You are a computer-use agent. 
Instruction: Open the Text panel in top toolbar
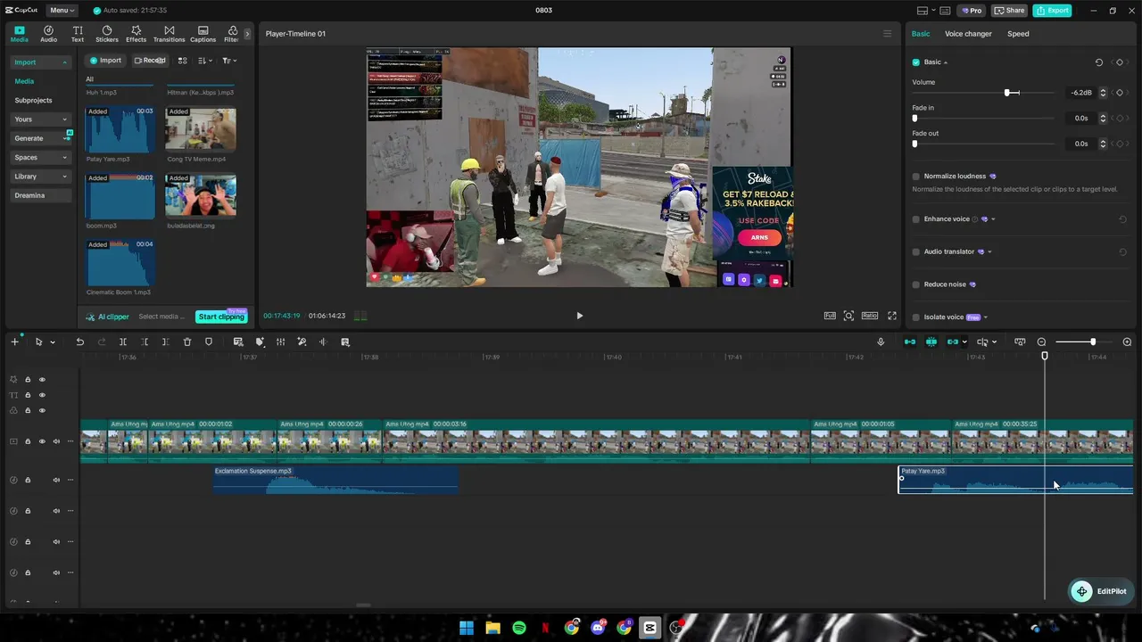pos(78,34)
